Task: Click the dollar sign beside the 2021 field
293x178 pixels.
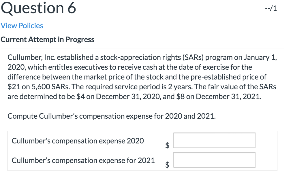Action: [167, 165]
